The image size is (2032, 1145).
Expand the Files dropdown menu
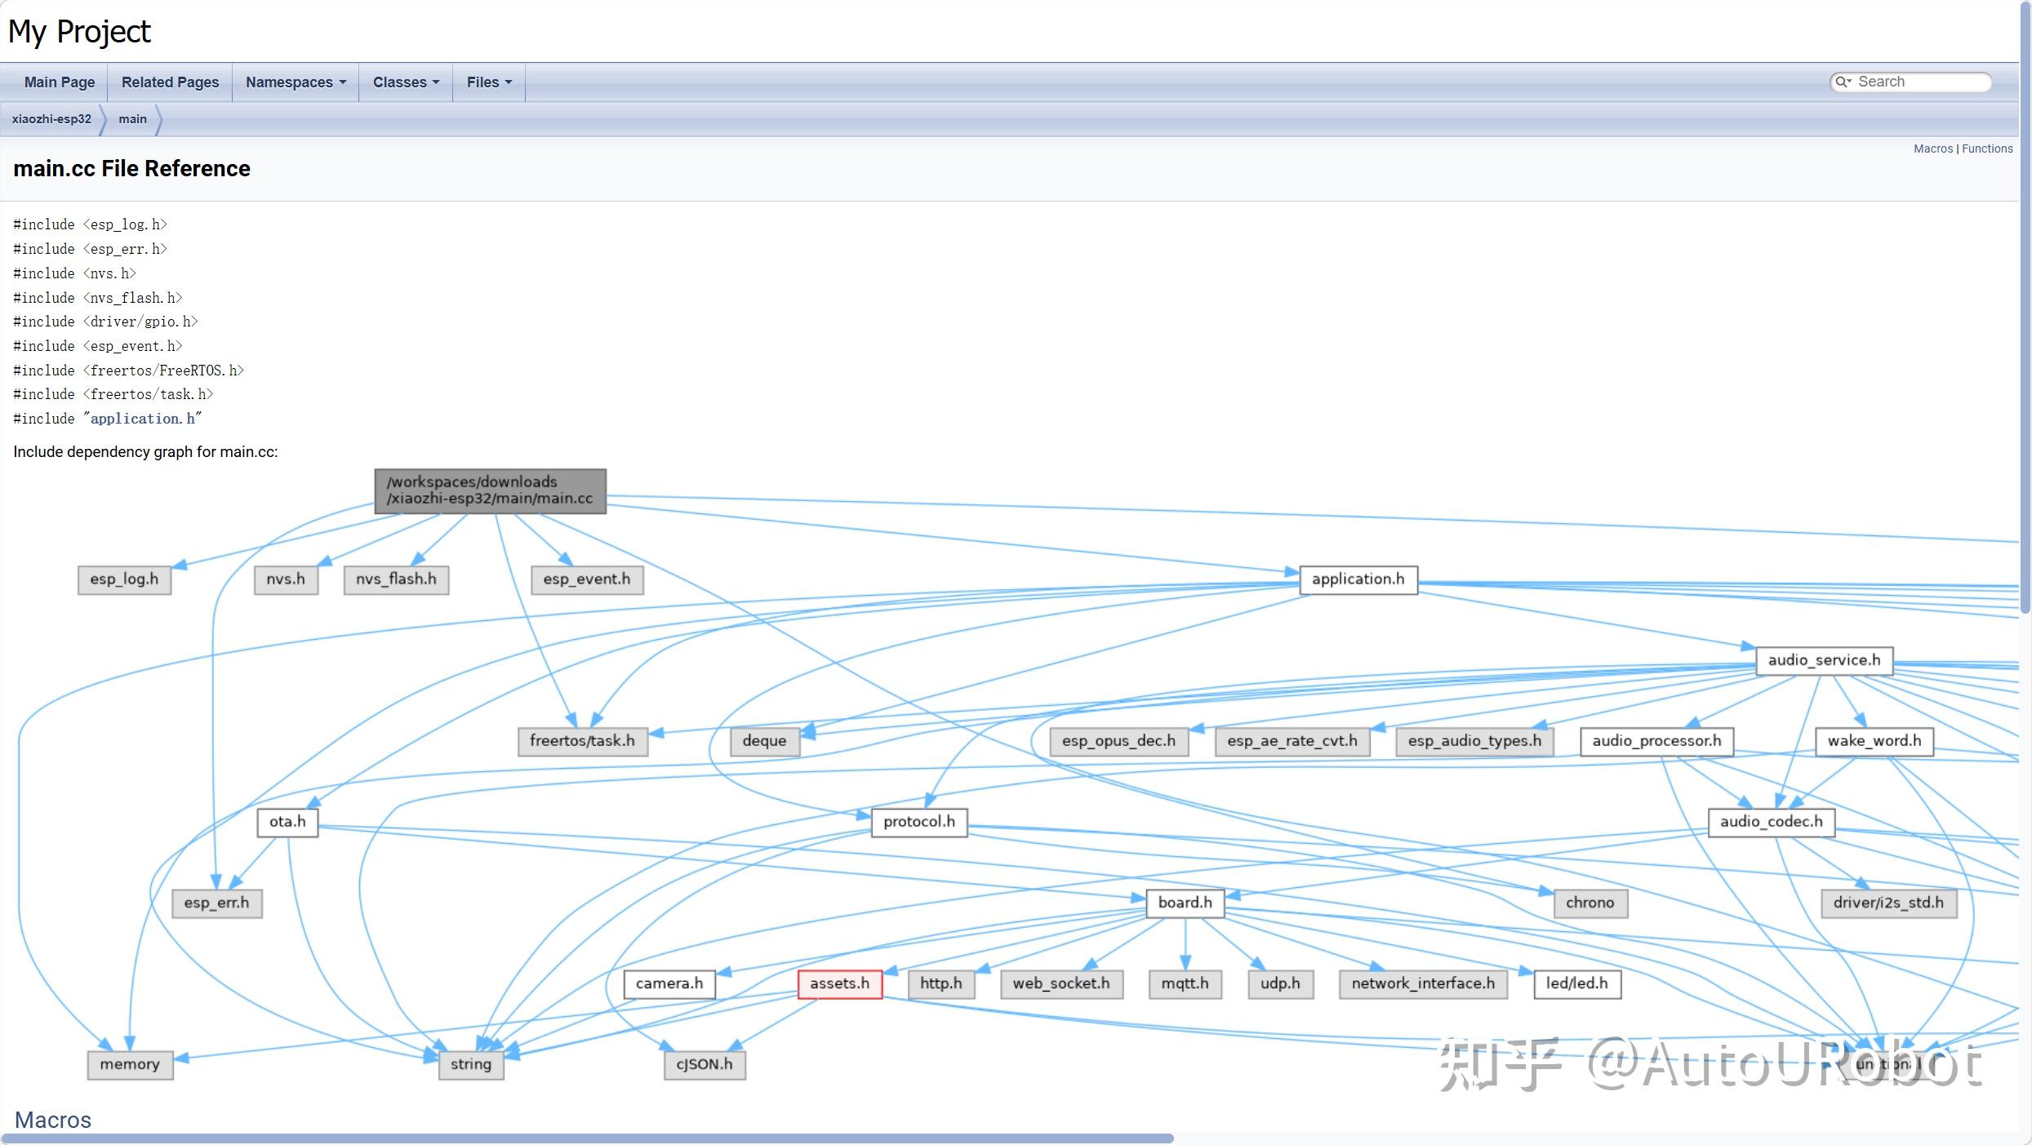(489, 82)
